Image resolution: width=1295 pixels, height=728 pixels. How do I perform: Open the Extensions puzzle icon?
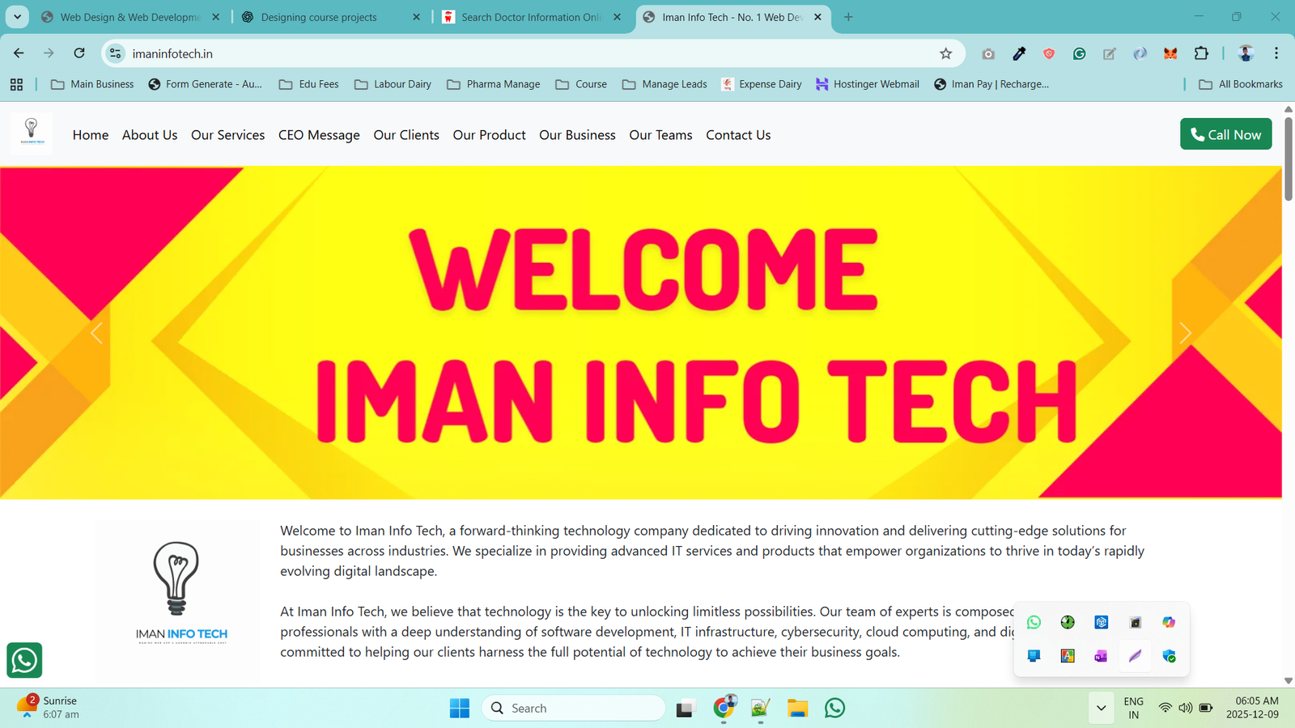coord(1201,53)
